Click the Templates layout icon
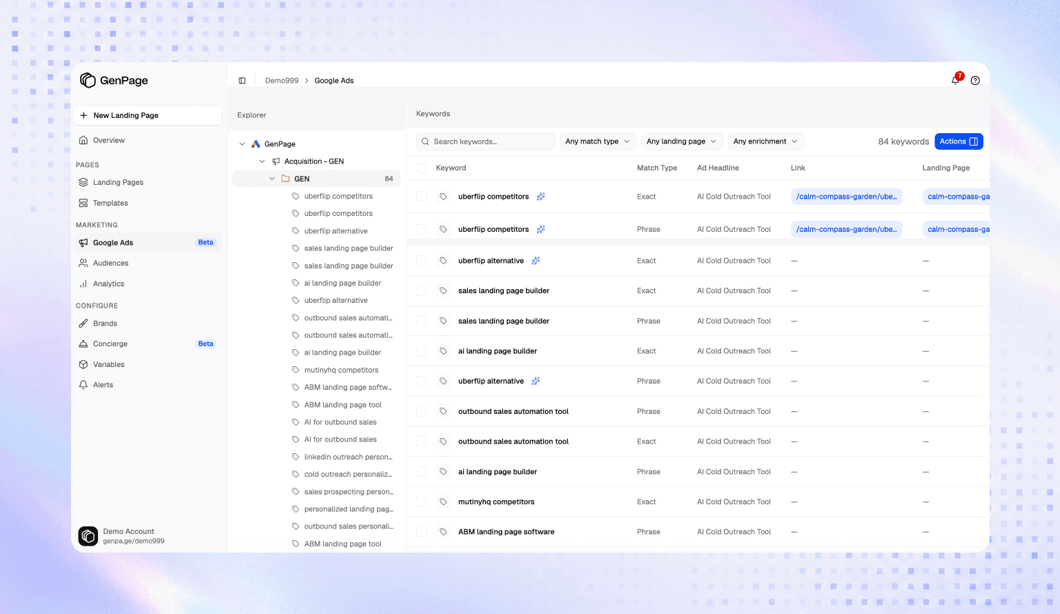This screenshot has width=1060, height=614. click(x=84, y=203)
